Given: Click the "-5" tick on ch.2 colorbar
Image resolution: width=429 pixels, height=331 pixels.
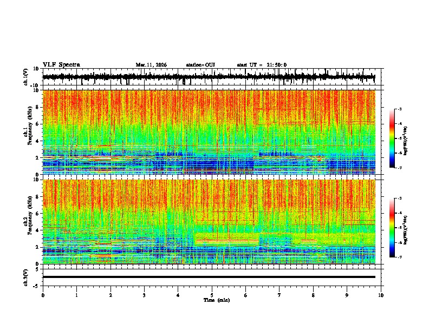Looking at the screenshot, I should tap(399, 228).
